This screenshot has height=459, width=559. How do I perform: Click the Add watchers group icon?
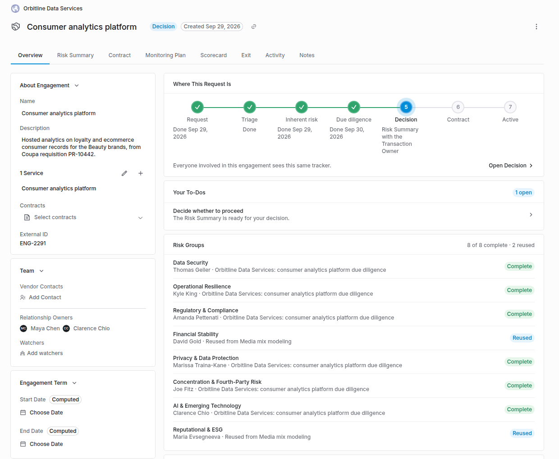click(x=23, y=353)
